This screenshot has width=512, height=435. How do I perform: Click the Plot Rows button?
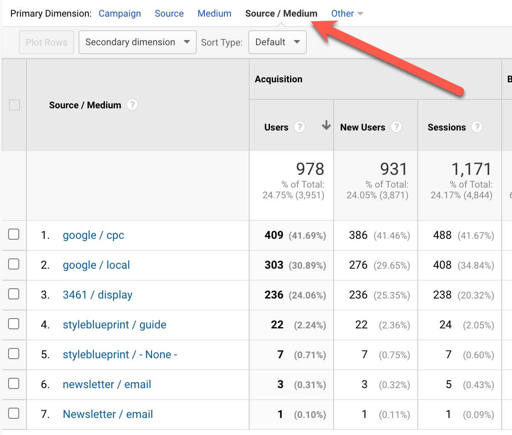(x=47, y=42)
